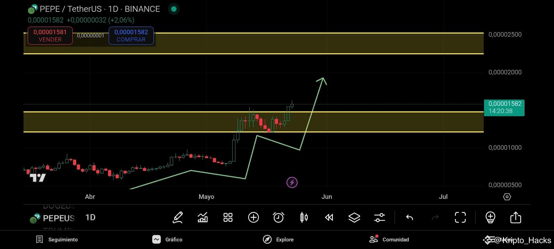Tap the 0,00000500 price axis label
The height and width of the screenshot is (249, 554).
(505, 185)
